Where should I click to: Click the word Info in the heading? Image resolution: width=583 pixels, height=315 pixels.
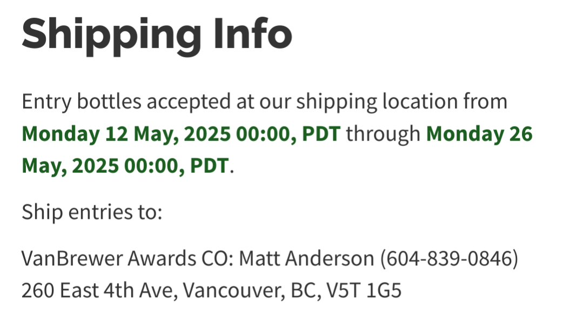coord(253,34)
